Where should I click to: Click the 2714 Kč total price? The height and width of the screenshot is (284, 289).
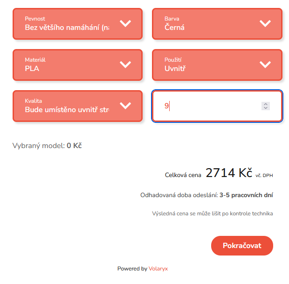(229, 173)
